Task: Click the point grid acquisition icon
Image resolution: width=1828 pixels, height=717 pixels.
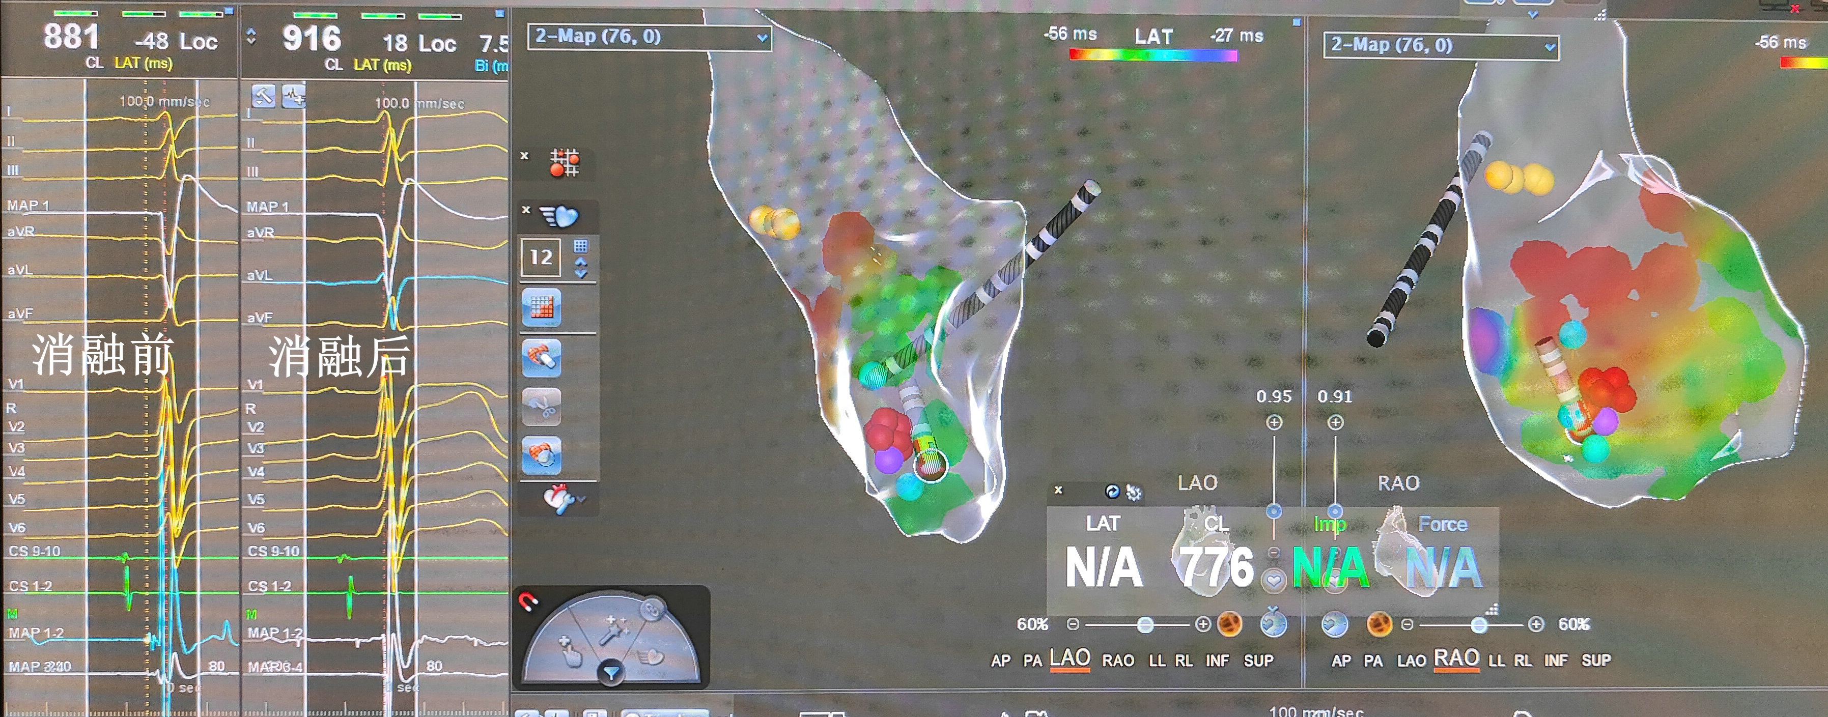Action: pos(564,162)
